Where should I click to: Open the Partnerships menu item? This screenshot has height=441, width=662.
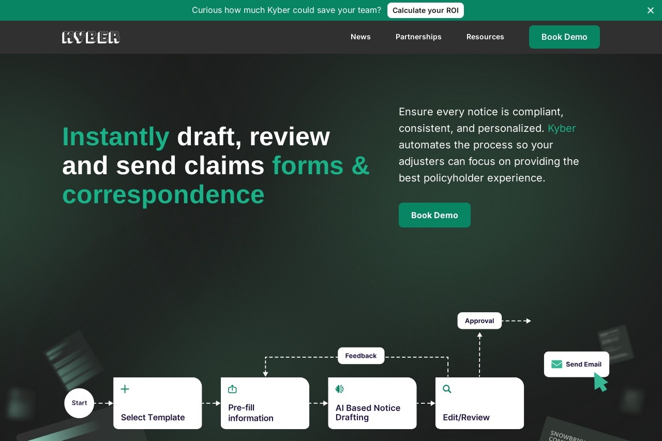418,37
